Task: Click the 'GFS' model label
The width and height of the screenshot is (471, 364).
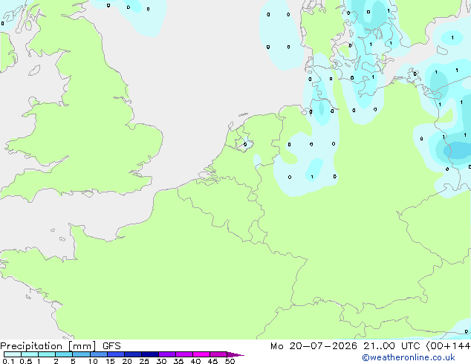Action: 111,346
